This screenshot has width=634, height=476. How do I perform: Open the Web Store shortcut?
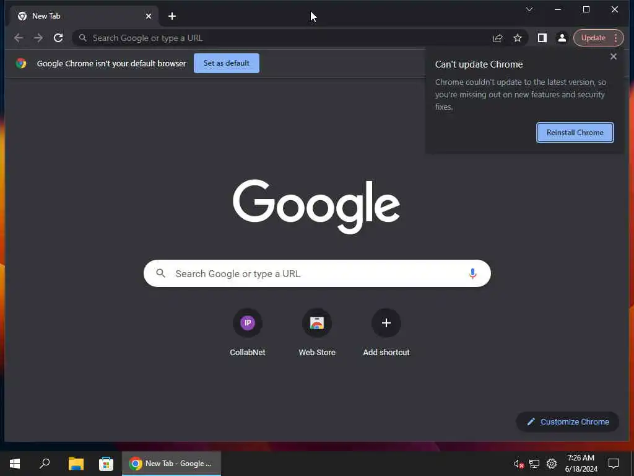[x=317, y=332]
